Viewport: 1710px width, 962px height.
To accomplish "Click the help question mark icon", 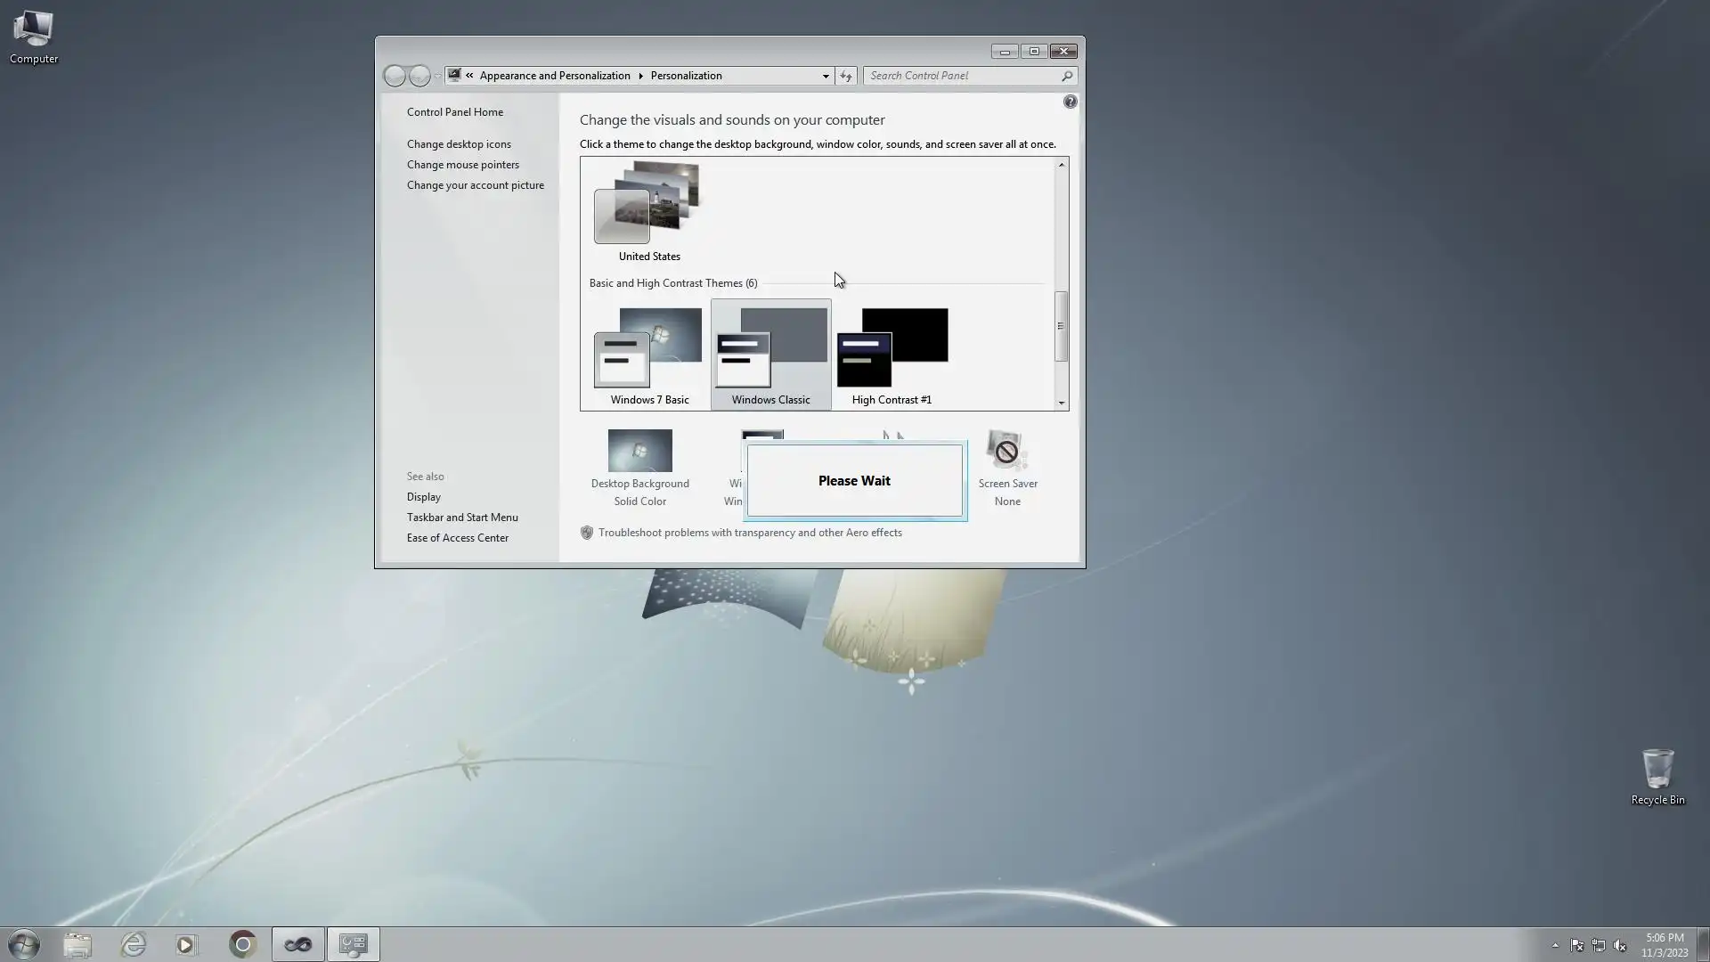I will point(1070,102).
